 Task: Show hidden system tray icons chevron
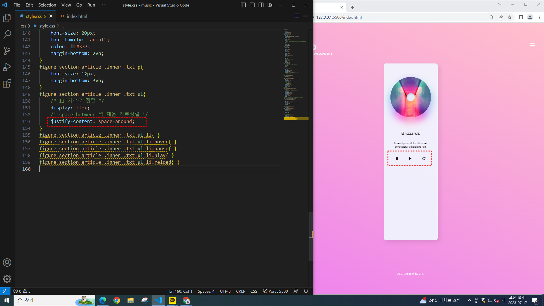(469, 300)
